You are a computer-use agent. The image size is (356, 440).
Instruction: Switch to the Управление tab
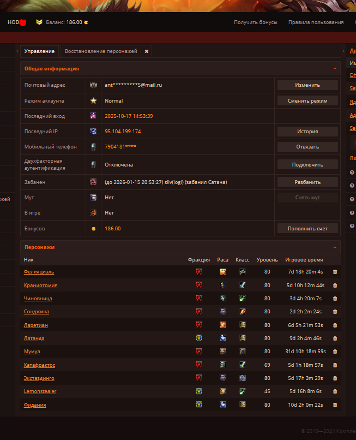click(x=39, y=51)
